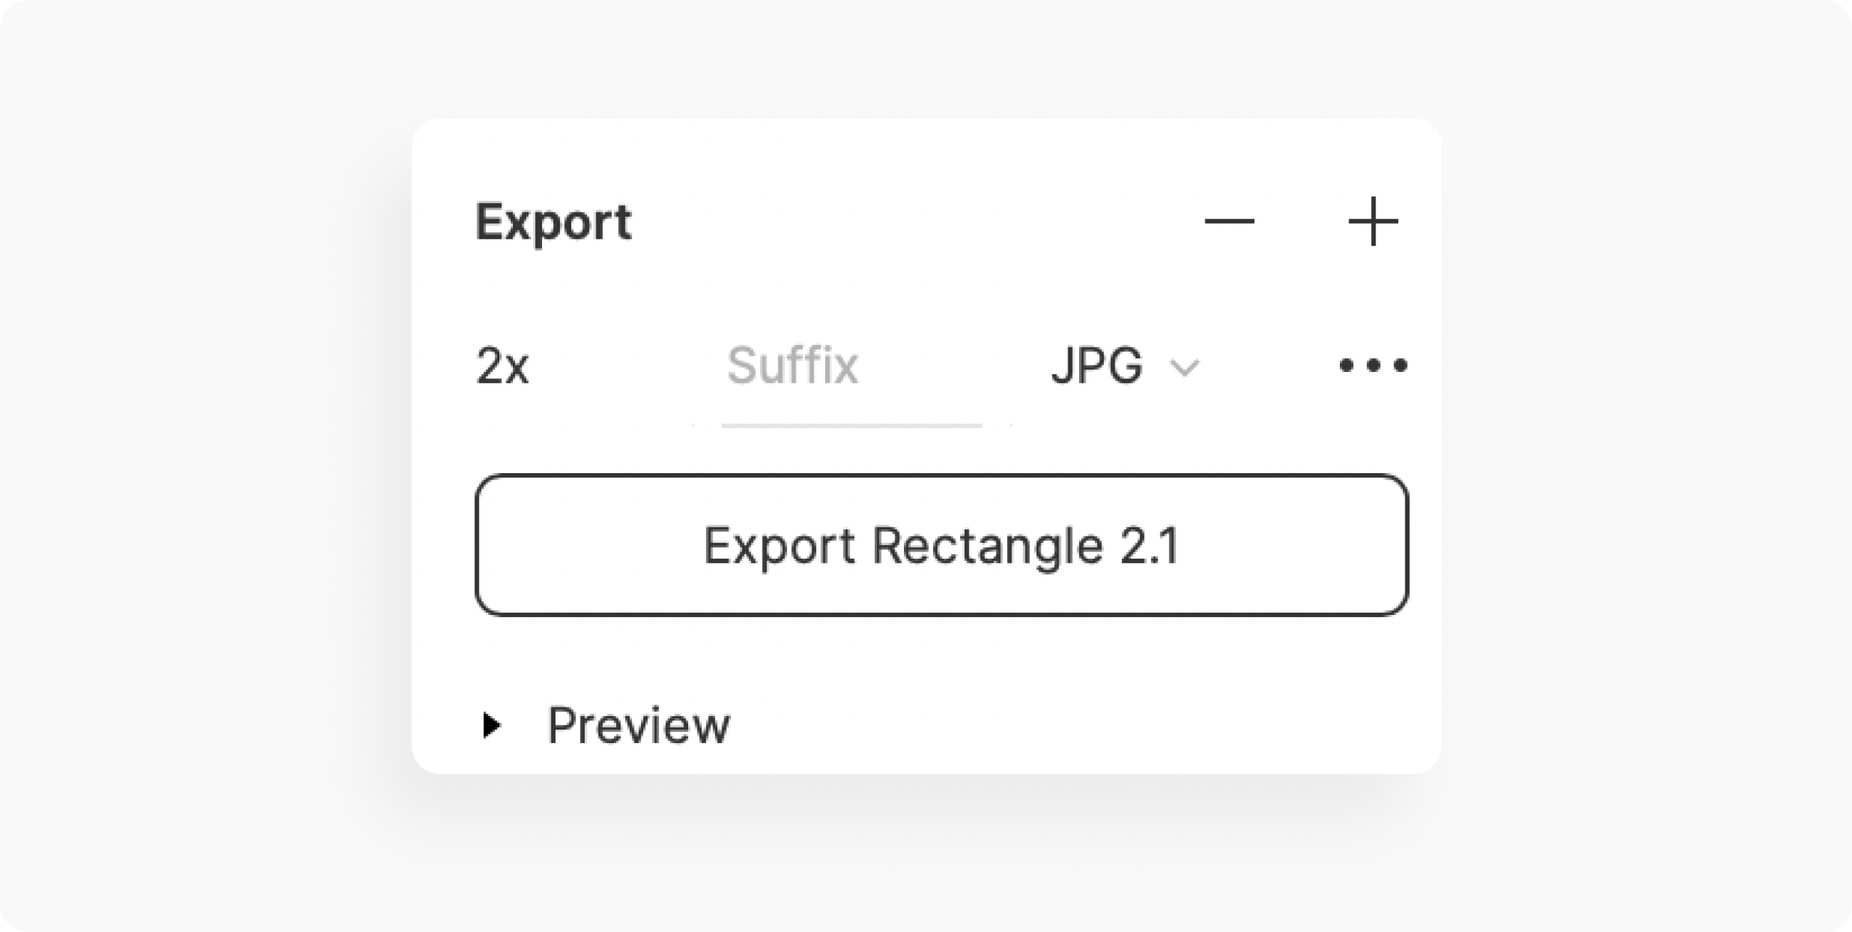1852x932 pixels.
Task: Click the Export section heading
Action: pos(553,222)
